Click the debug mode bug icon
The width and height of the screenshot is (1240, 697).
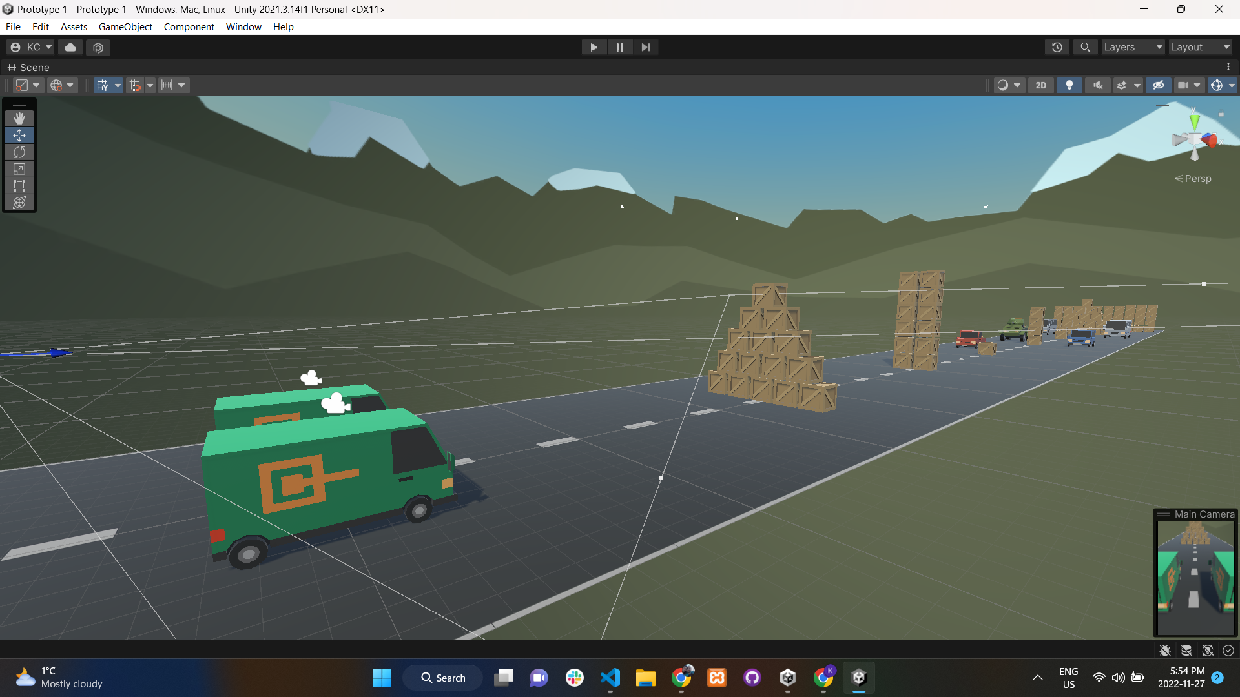point(1165,651)
